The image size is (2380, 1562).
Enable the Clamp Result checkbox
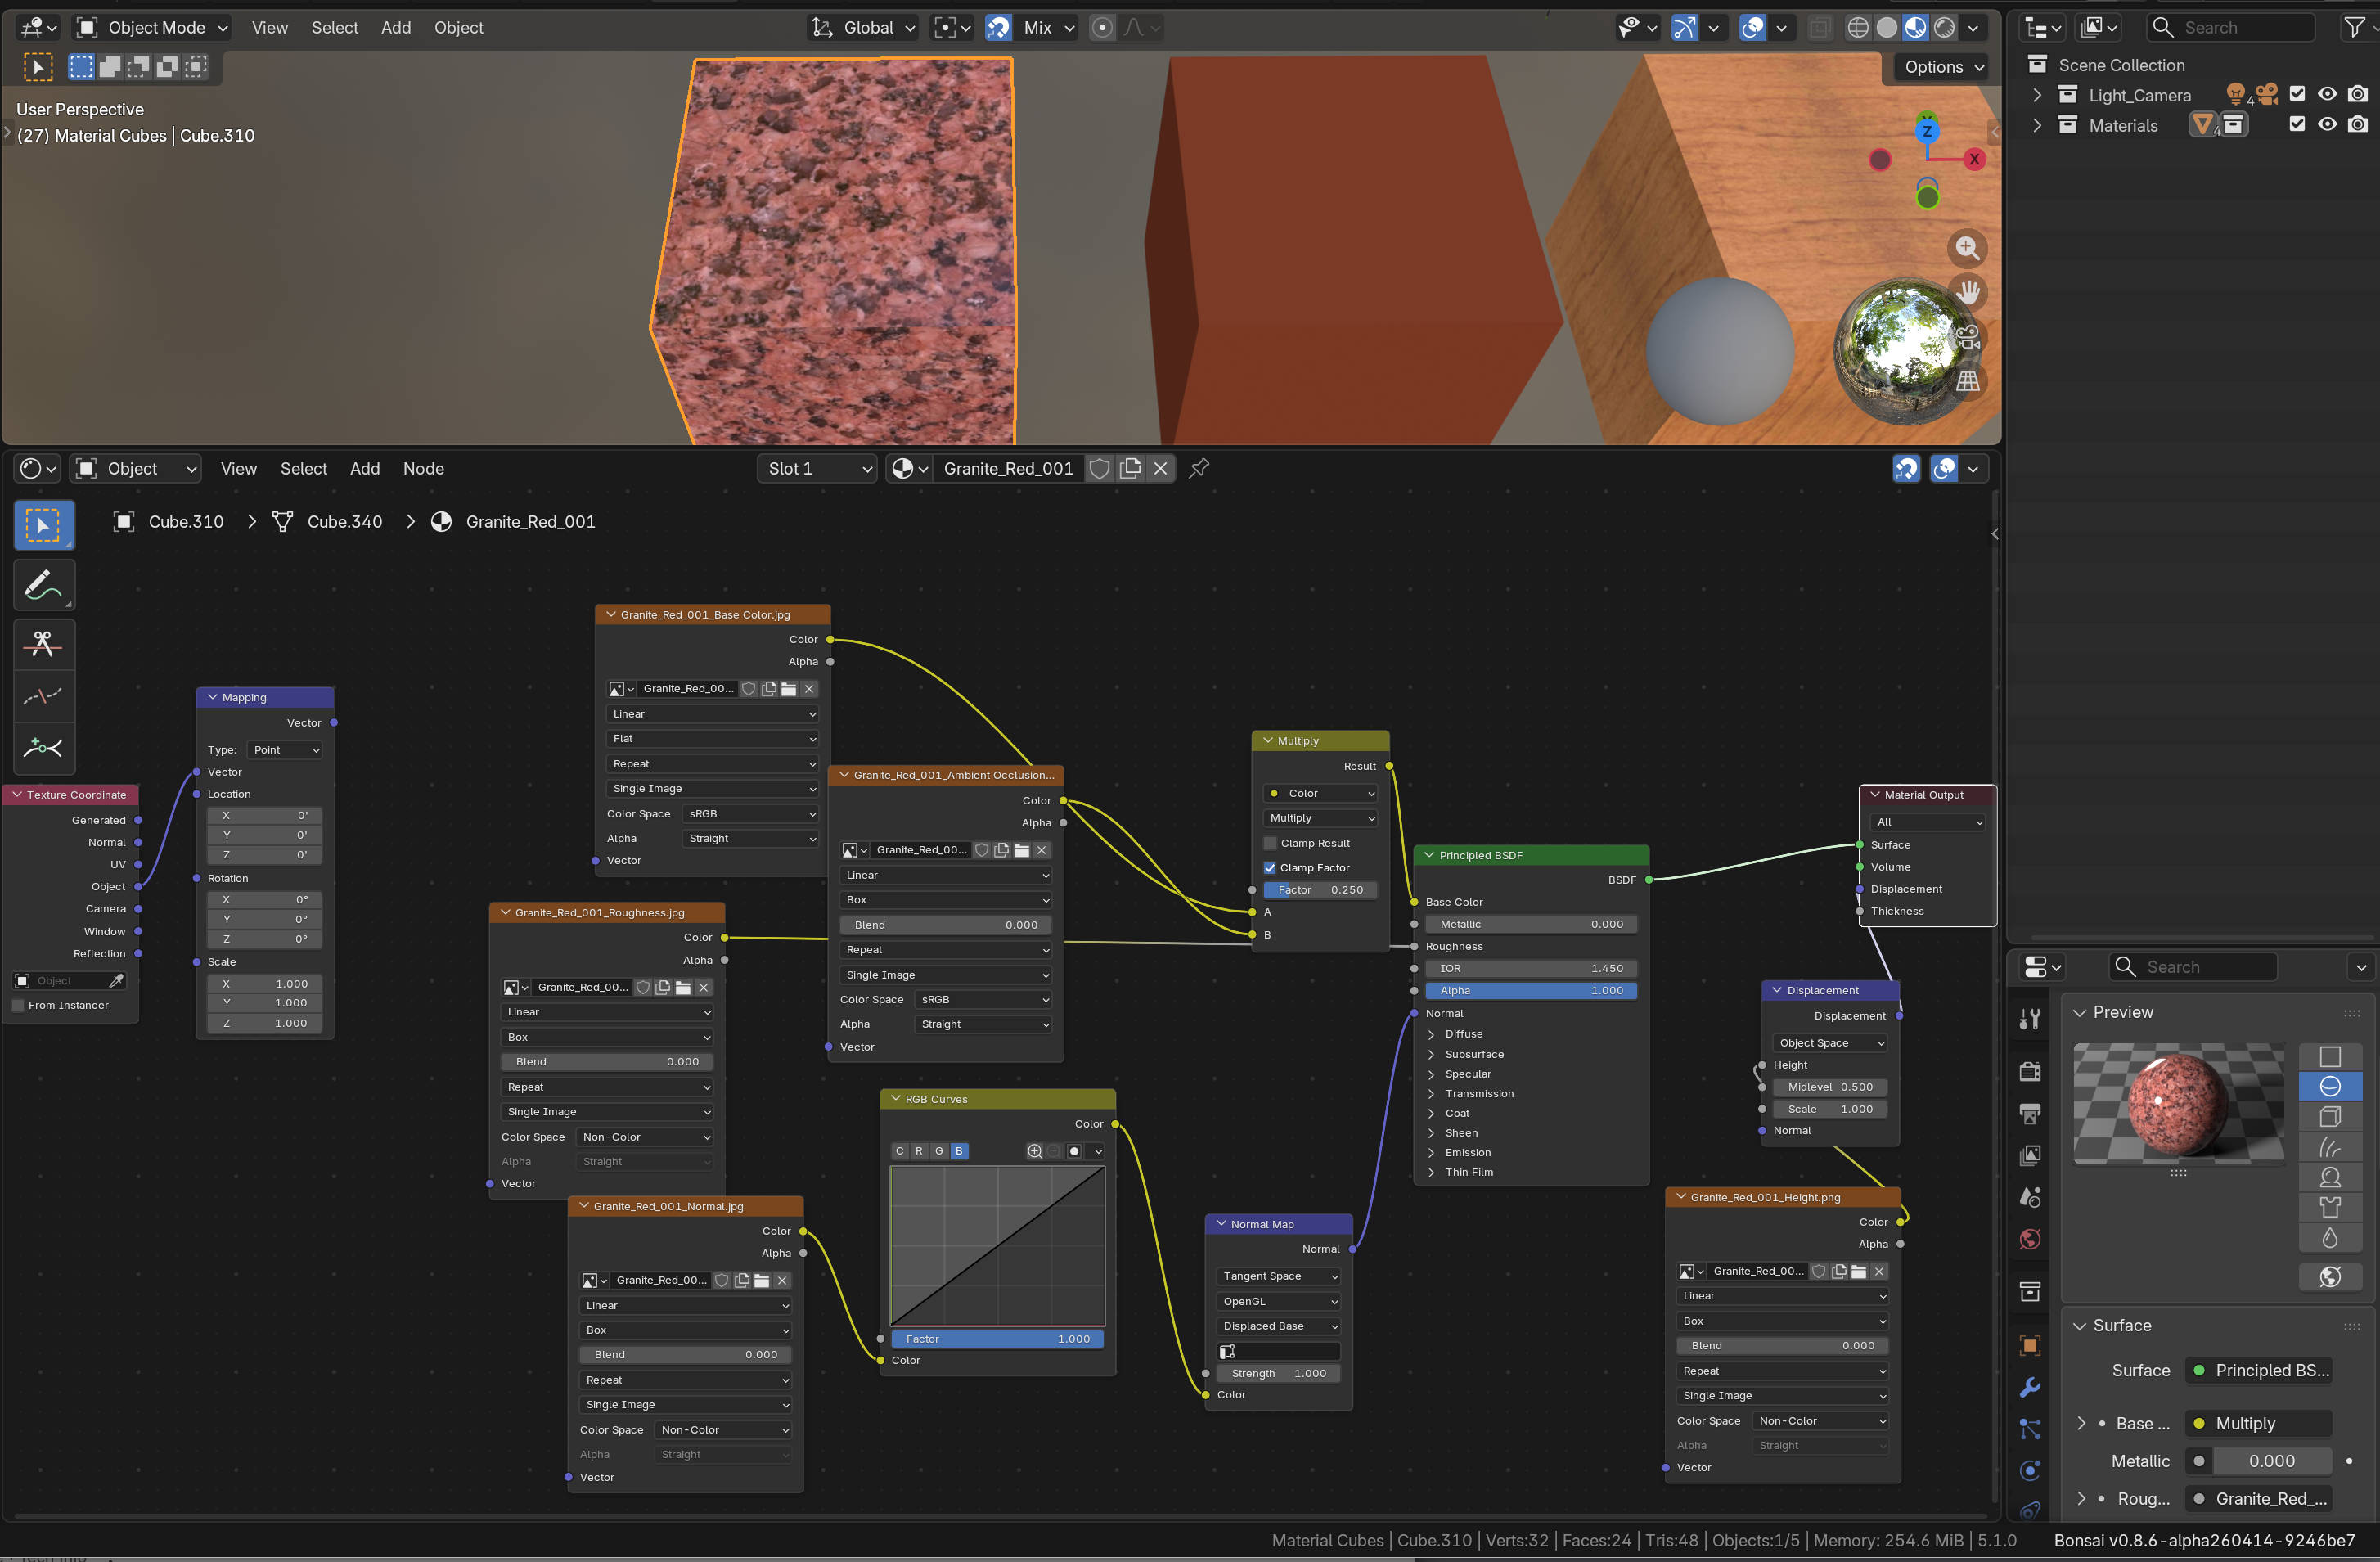[1270, 843]
